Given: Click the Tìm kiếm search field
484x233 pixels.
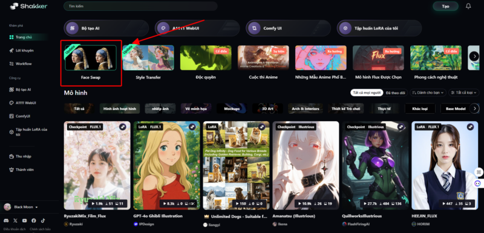Looking at the screenshot, I should pyautogui.click(x=140, y=6).
